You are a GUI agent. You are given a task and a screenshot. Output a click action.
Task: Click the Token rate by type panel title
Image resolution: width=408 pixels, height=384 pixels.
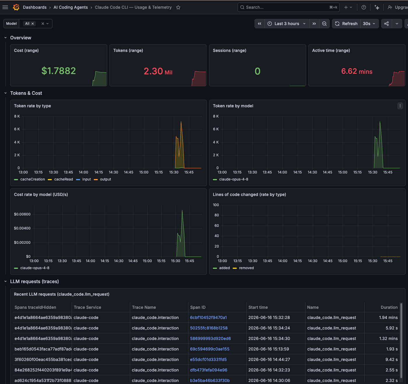point(32,106)
